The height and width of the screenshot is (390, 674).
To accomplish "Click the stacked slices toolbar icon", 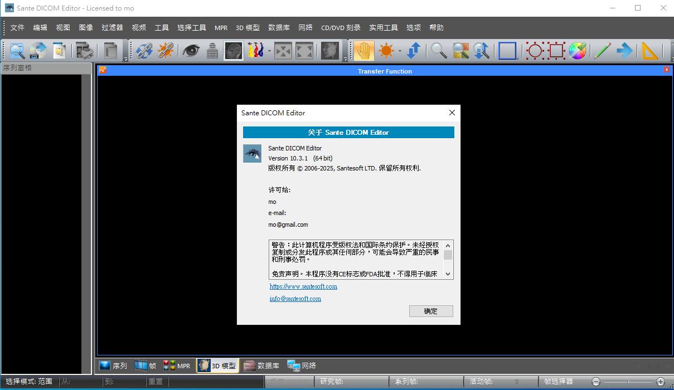I will 212,51.
